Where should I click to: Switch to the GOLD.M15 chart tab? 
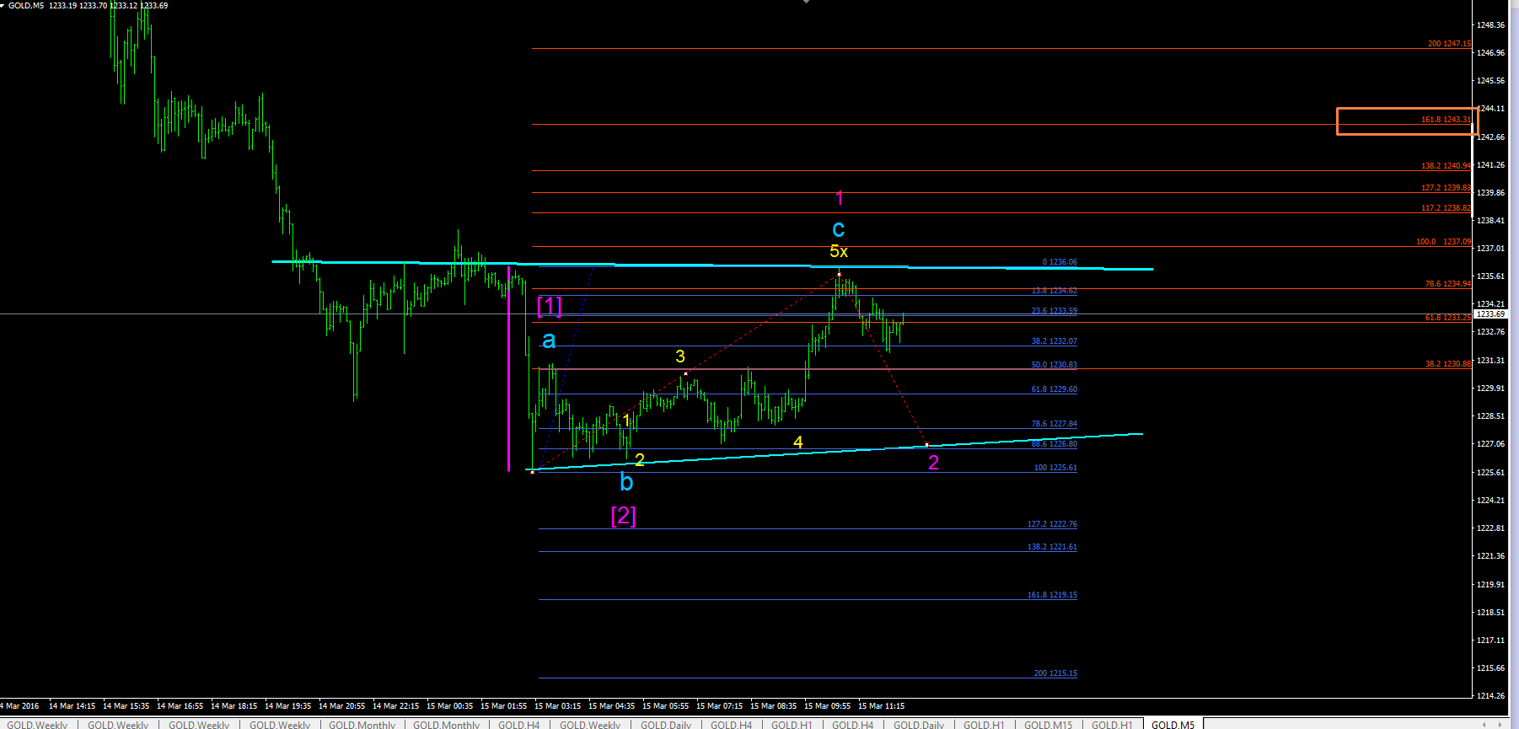[x=1048, y=724]
